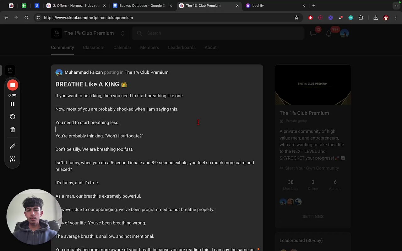
Task: Restart the recording with the circular arrow icon
Action: point(13,117)
